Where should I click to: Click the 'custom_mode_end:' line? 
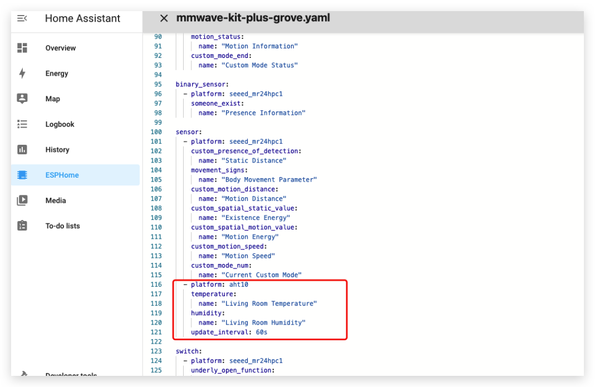[x=221, y=56]
